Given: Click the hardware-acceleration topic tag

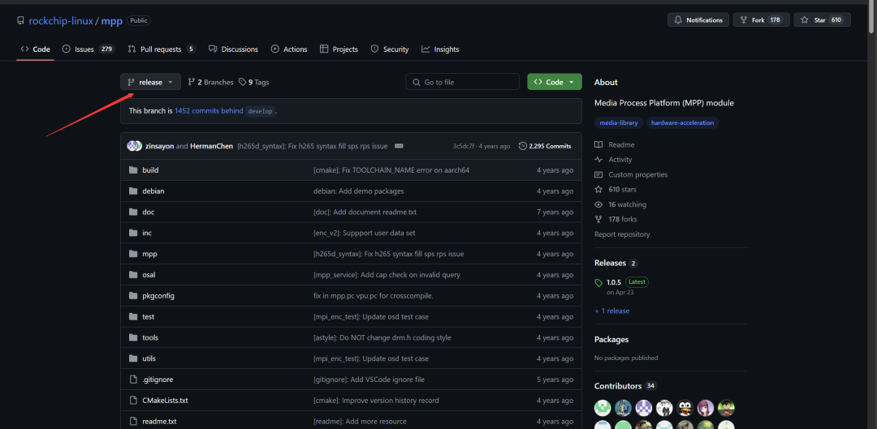Looking at the screenshot, I should pos(682,123).
